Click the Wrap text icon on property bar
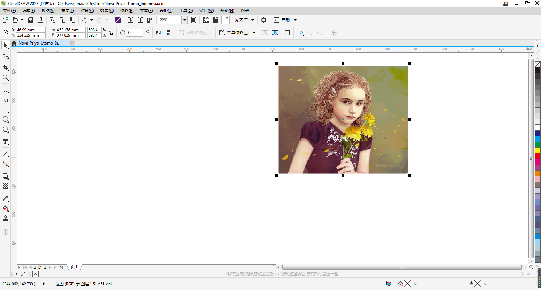 coord(300,33)
